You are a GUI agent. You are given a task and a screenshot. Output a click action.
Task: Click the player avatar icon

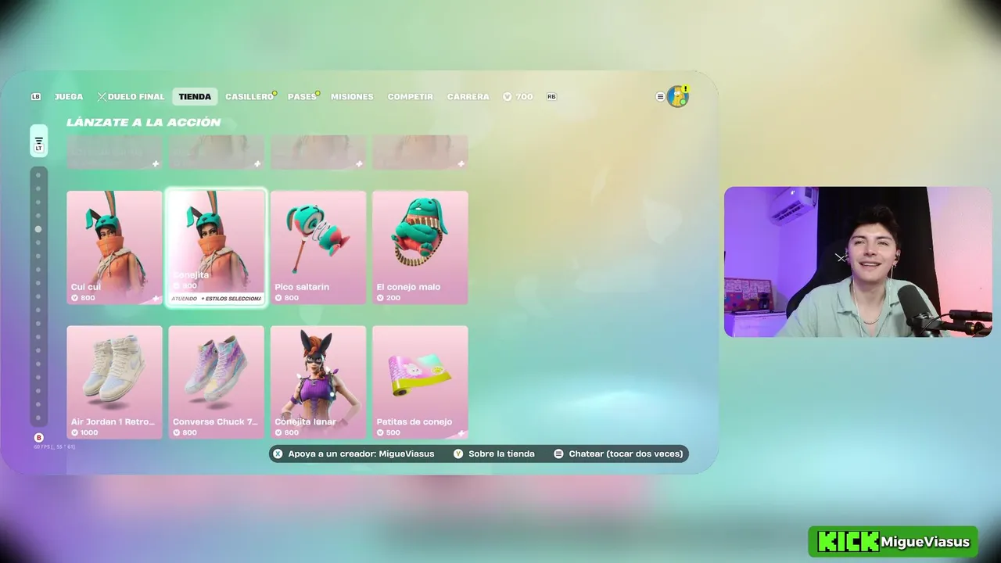(677, 96)
